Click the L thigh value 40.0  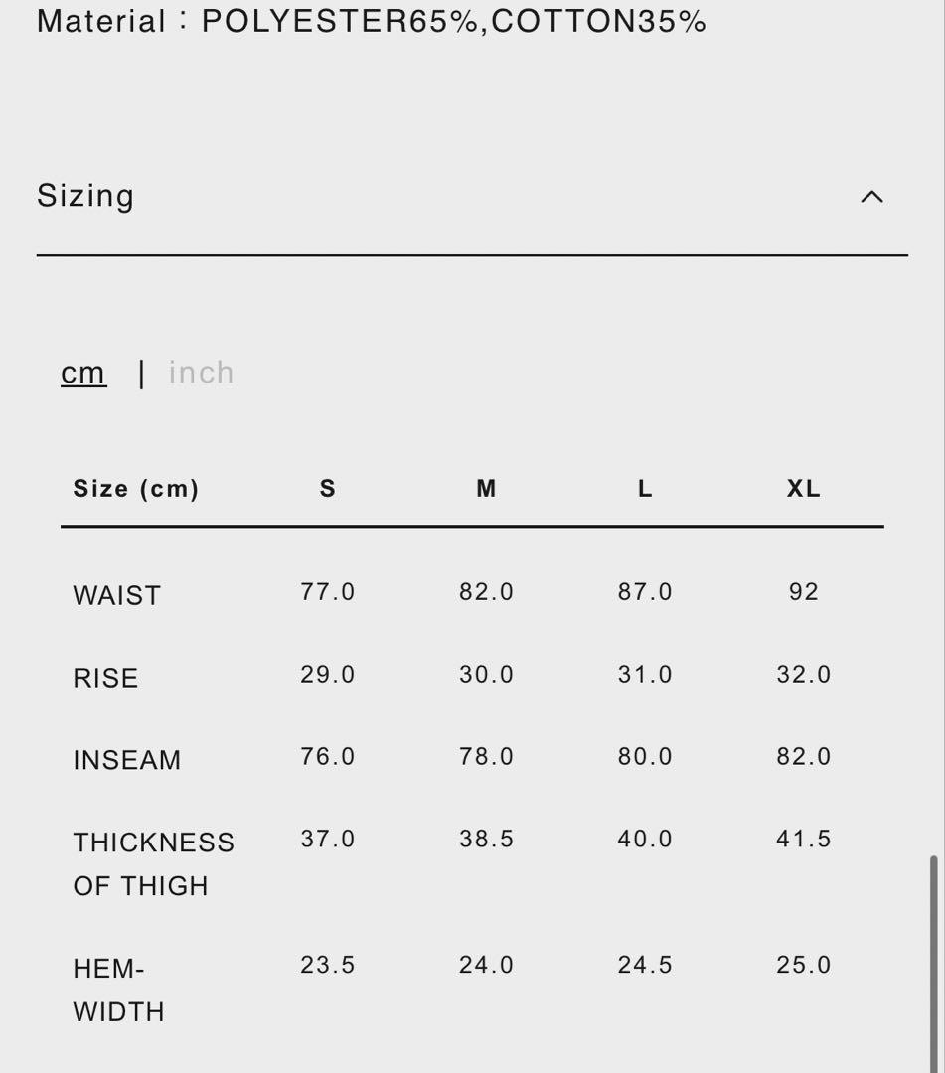pos(645,840)
